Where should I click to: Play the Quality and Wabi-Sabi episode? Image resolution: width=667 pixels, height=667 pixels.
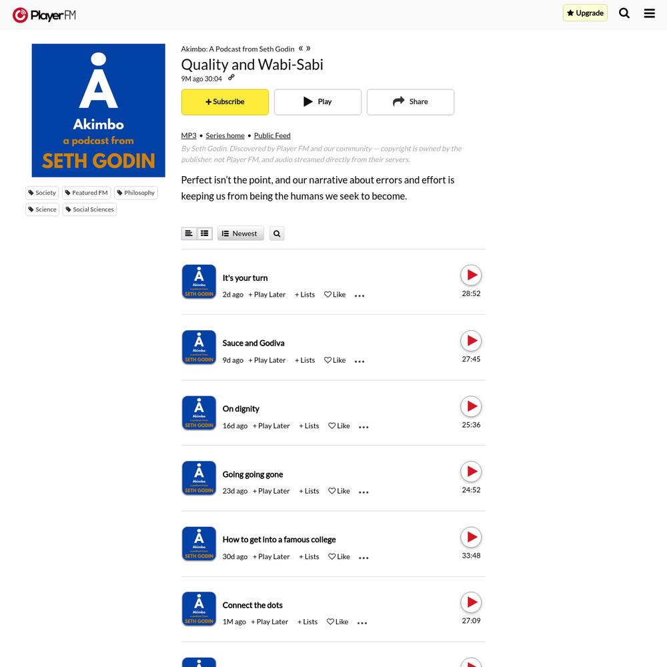pos(317,101)
